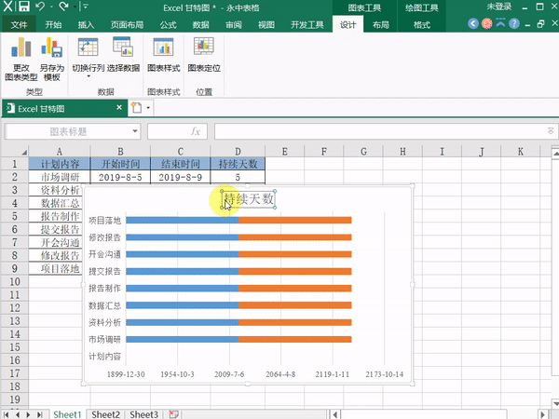Go to last sheet navigation arrow
This screenshot has height=419, width=559.
click(x=39, y=414)
